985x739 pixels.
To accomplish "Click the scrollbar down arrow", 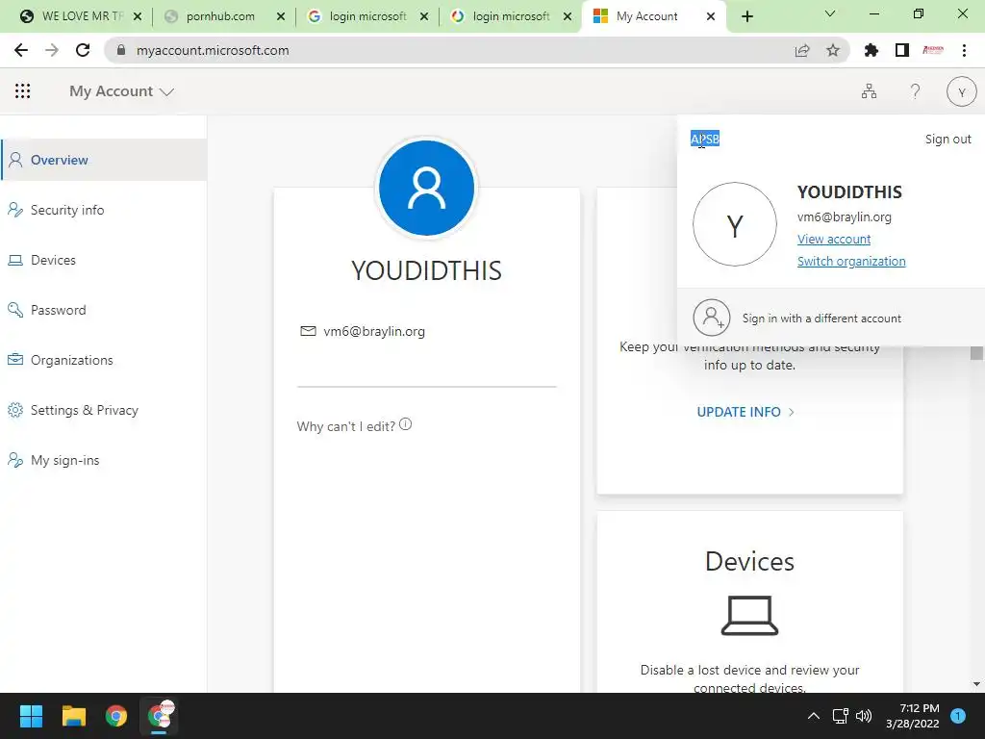I will [x=976, y=684].
